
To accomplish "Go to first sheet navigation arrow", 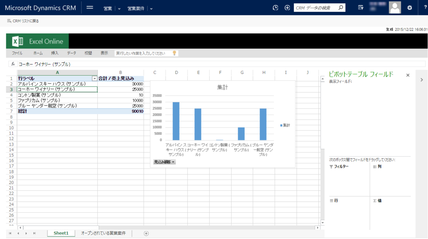I will (x=10, y=233).
